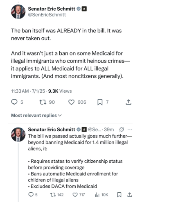Expand Most relevant replies sorting dropdown

(36, 116)
